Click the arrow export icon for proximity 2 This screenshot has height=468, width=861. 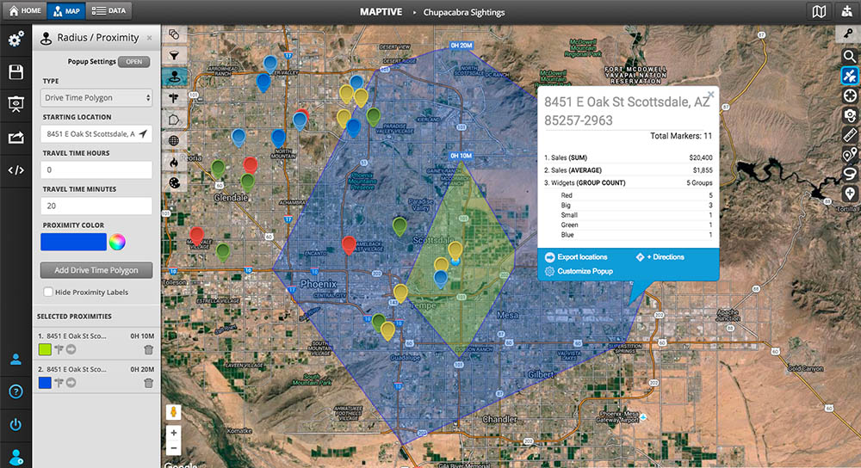coord(71,383)
